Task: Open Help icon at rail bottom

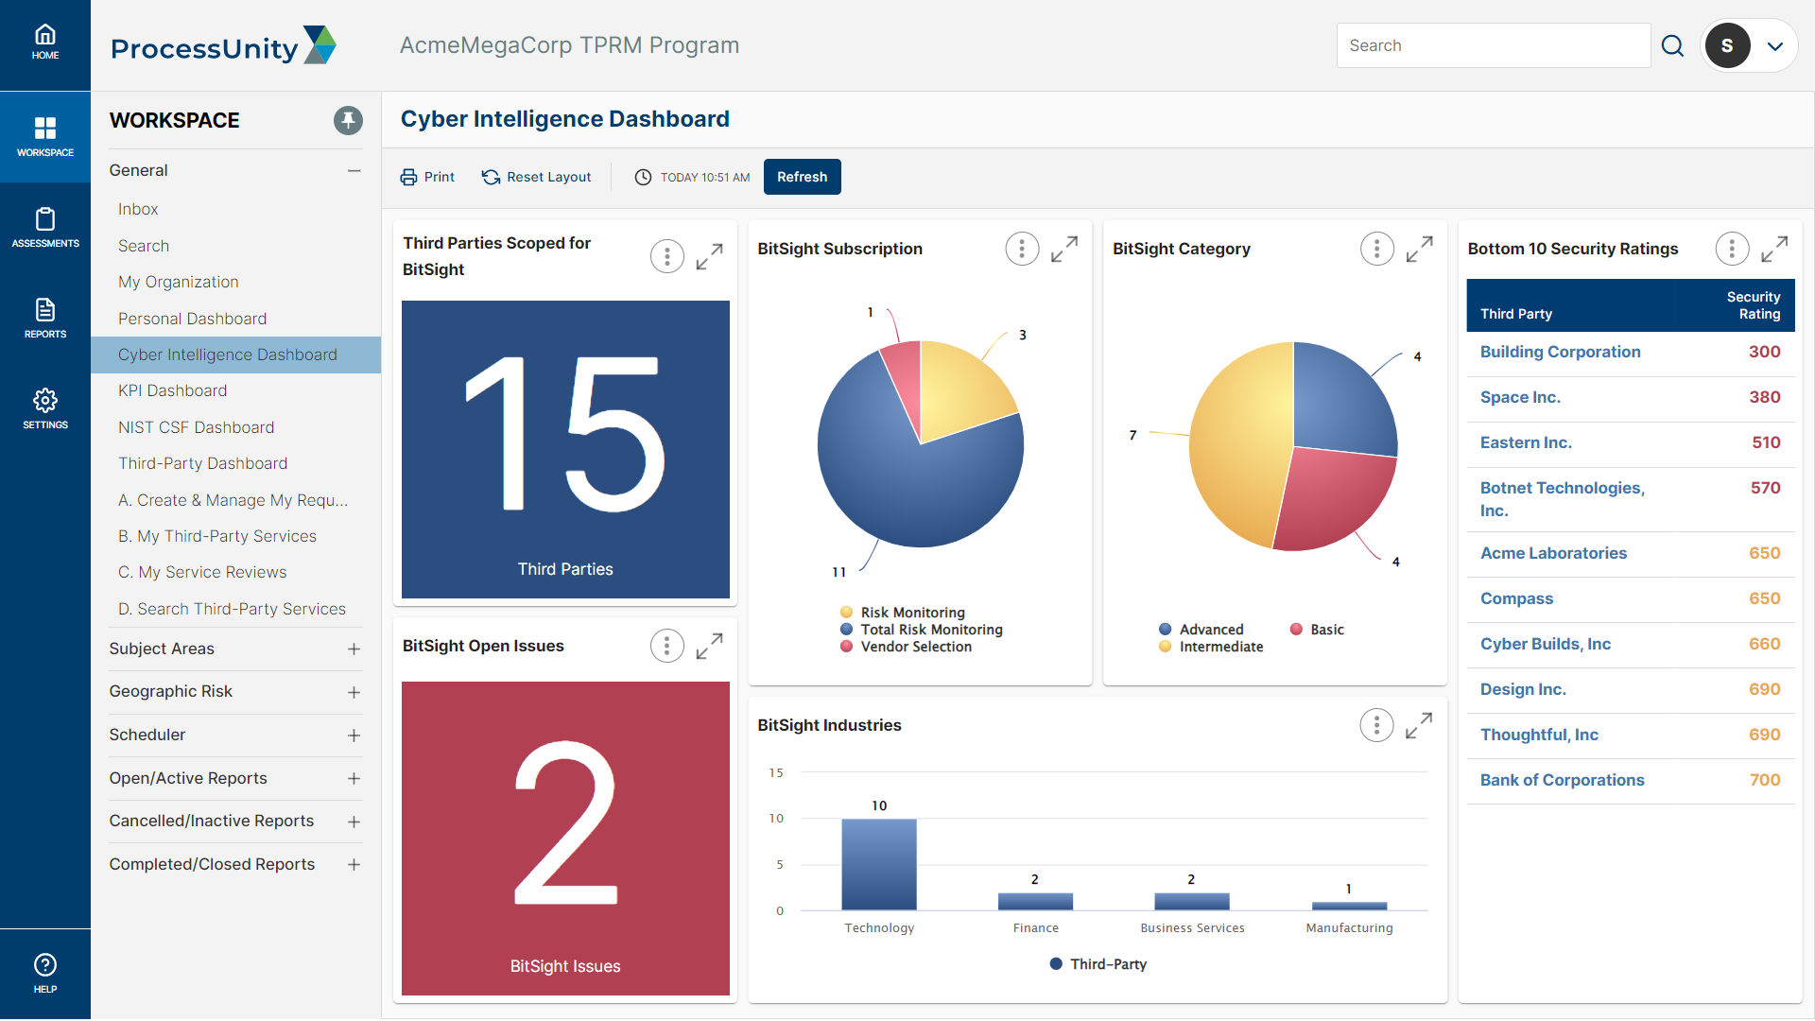Action: [x=45, y=974]
